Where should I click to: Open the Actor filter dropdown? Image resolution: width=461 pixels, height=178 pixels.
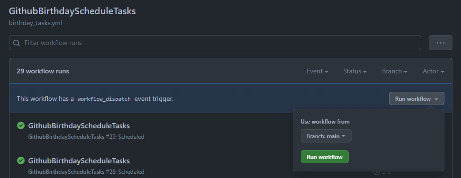click(x=434, y=71)
